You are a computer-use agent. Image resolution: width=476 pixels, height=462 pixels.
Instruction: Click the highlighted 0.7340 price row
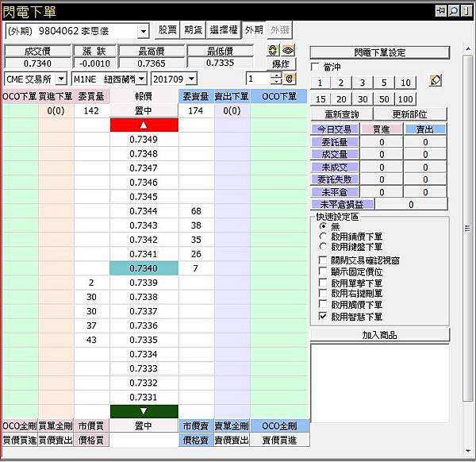pyautogui.click(x=144, y=268)
